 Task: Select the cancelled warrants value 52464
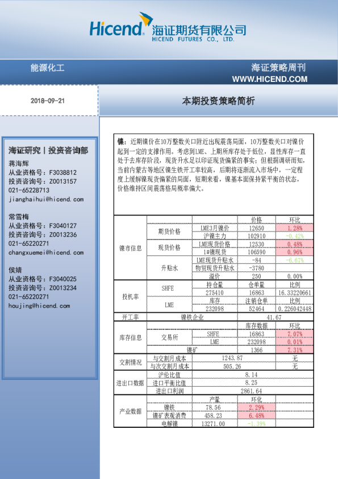pyautogui.click(x=257, y=309)
